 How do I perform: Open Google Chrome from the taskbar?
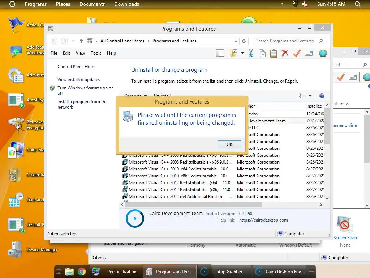click(x=81, y=271)
